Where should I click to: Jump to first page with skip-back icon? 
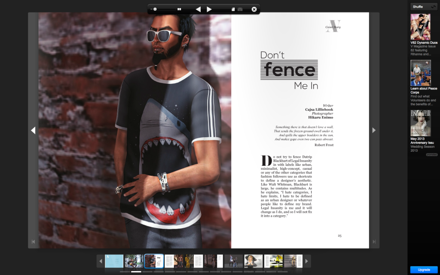click(33, 242)
